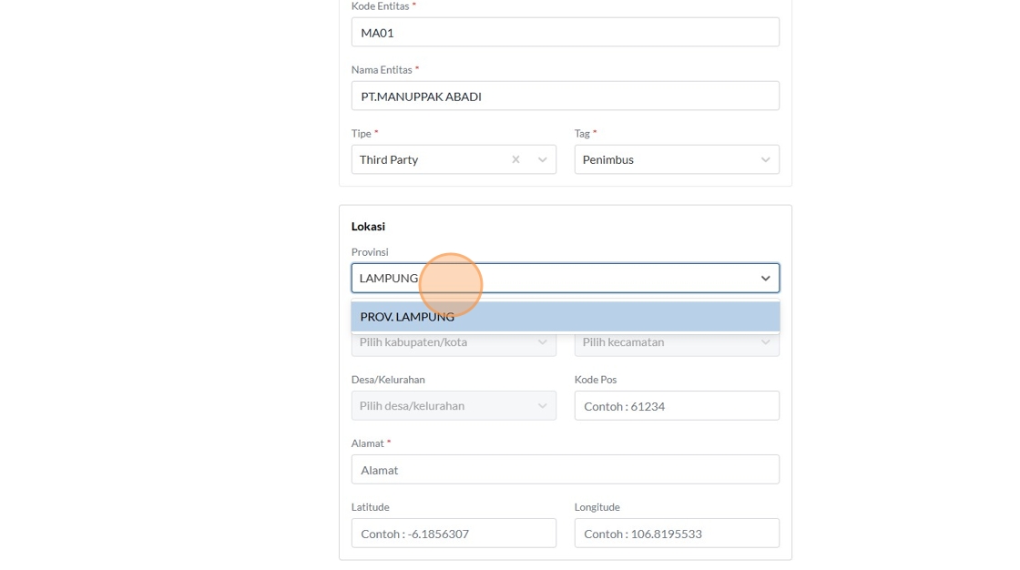
Task: Click the Third Party selected value
Action: click(x=389, y=159)
